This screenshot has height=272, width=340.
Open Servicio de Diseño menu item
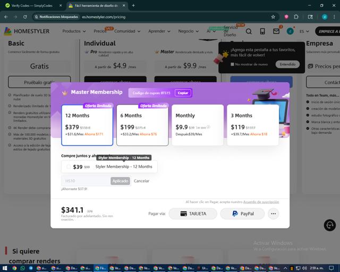[231, 31]
